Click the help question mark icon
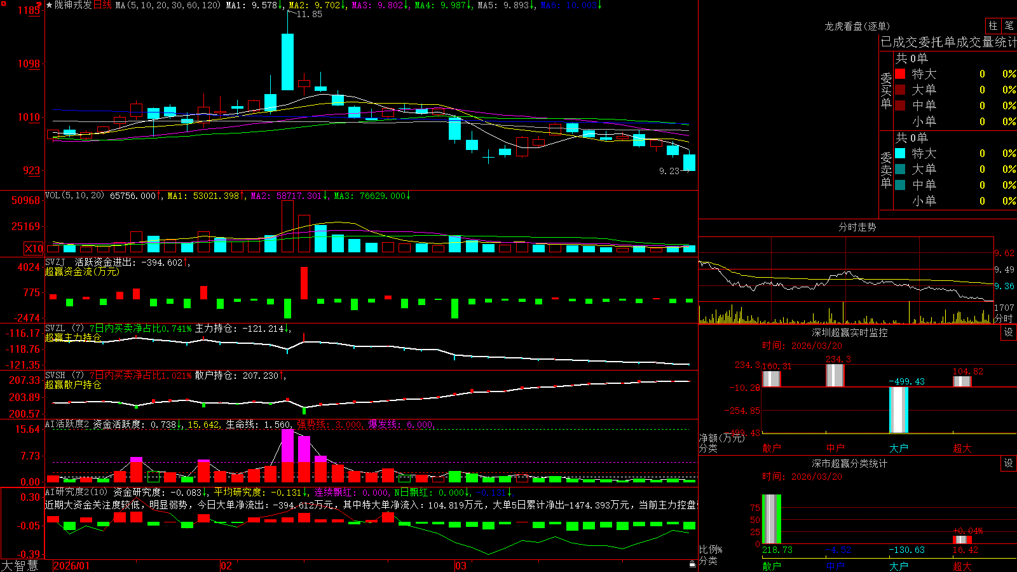The height and width of the screenshot is (572, 1017). pyautogui.click(x=39, y=5)
